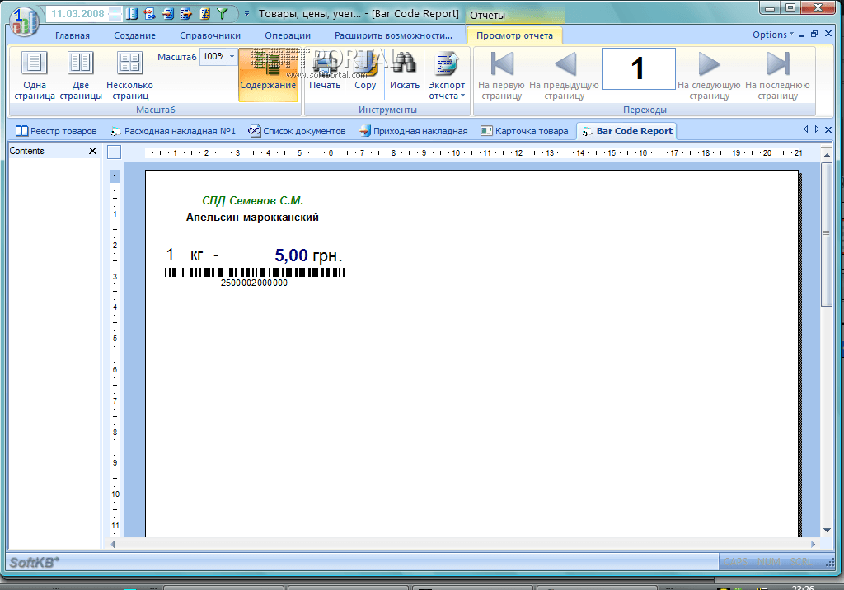Click the СПД Семенов С.М. heading text
The image size is (844, 590).
[x=252, y=200]
